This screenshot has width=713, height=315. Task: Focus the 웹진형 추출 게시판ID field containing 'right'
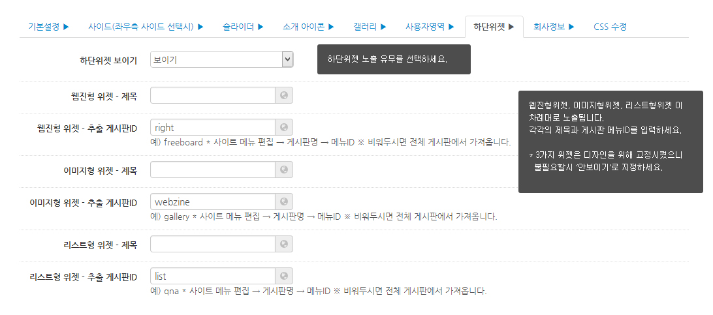(212, 127)
